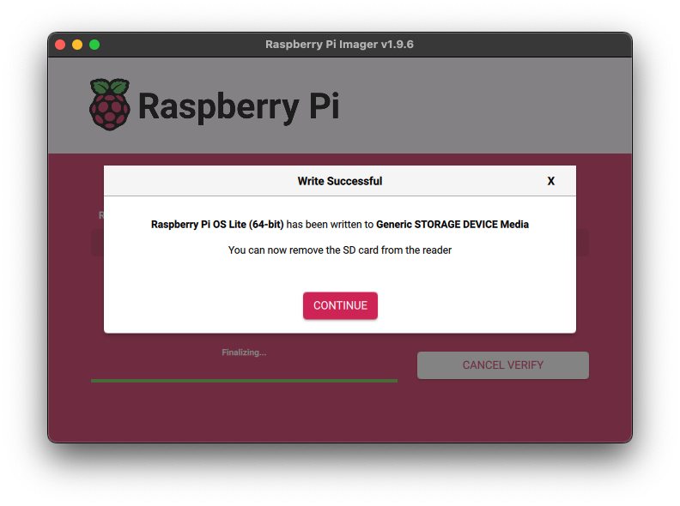This screenshot has width=680, height=506.
Task: Click the green zoom window button
Action: [x=94, y=45]
